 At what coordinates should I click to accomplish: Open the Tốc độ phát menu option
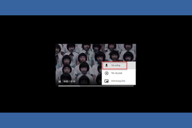pos(119,73)
